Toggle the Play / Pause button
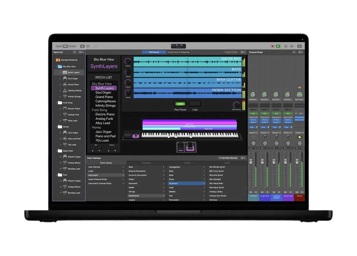357x256 pixels. coord(180,104)
